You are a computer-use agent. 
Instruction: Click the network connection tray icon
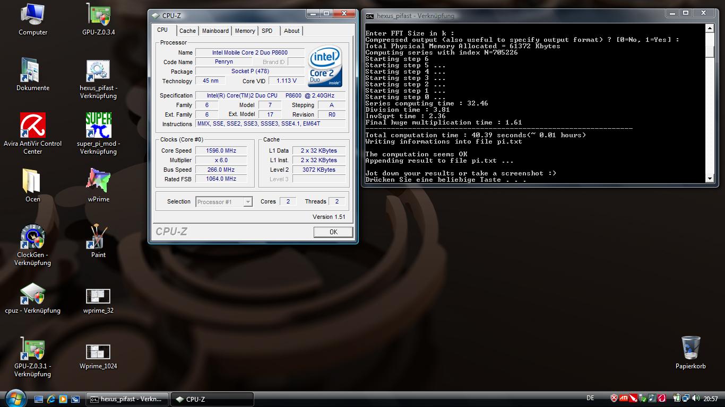point(686,399)
